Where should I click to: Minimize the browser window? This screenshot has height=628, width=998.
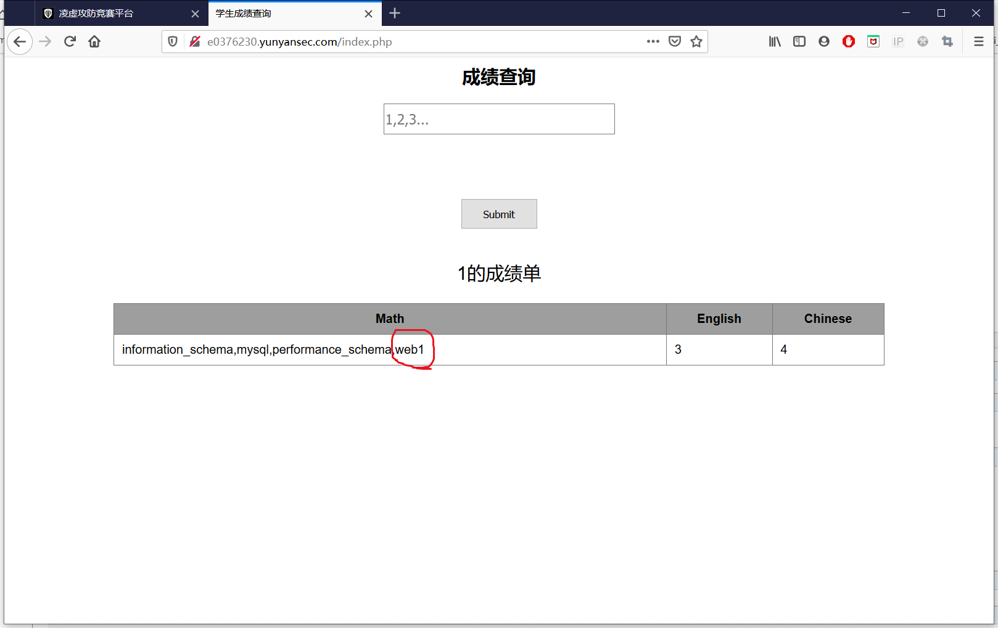point(906,13)
